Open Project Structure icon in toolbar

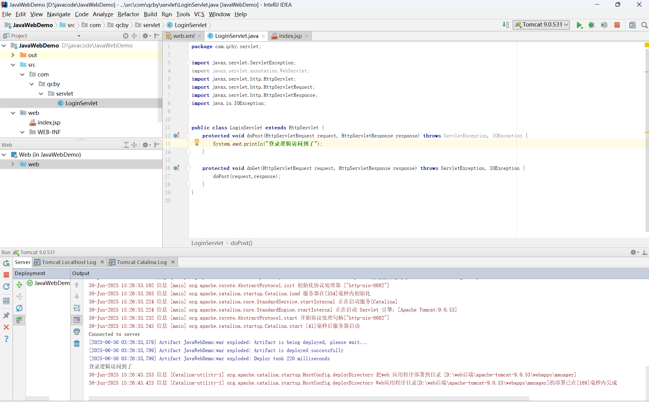coord(632,25)
